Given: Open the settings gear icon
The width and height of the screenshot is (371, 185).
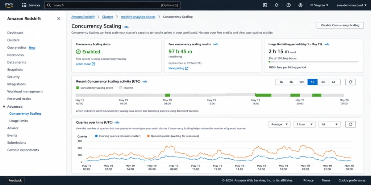Looking at the screenshot, I should [300, 5].
